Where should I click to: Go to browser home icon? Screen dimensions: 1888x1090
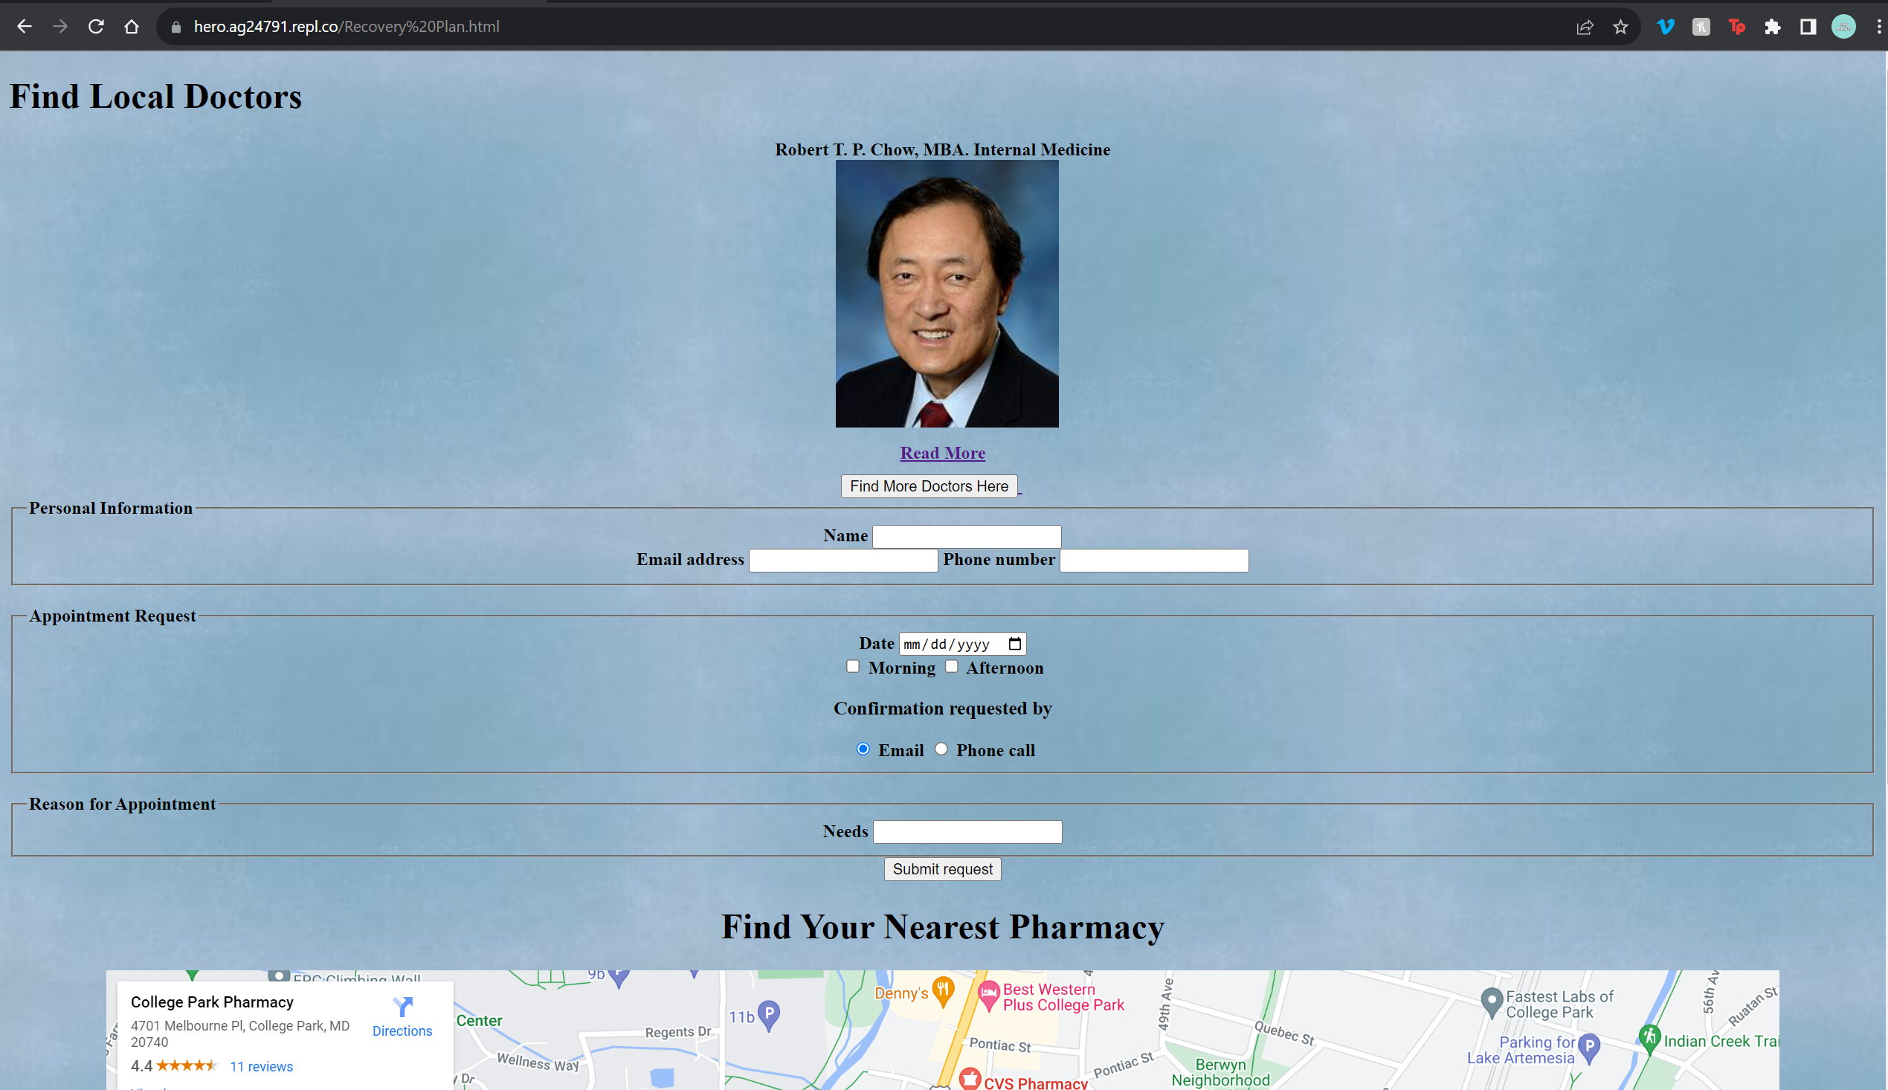pos(132,27)
